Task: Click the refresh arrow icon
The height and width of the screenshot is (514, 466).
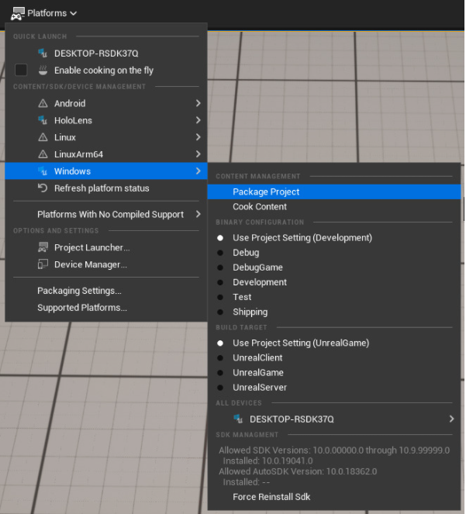Action: [43, 188]
